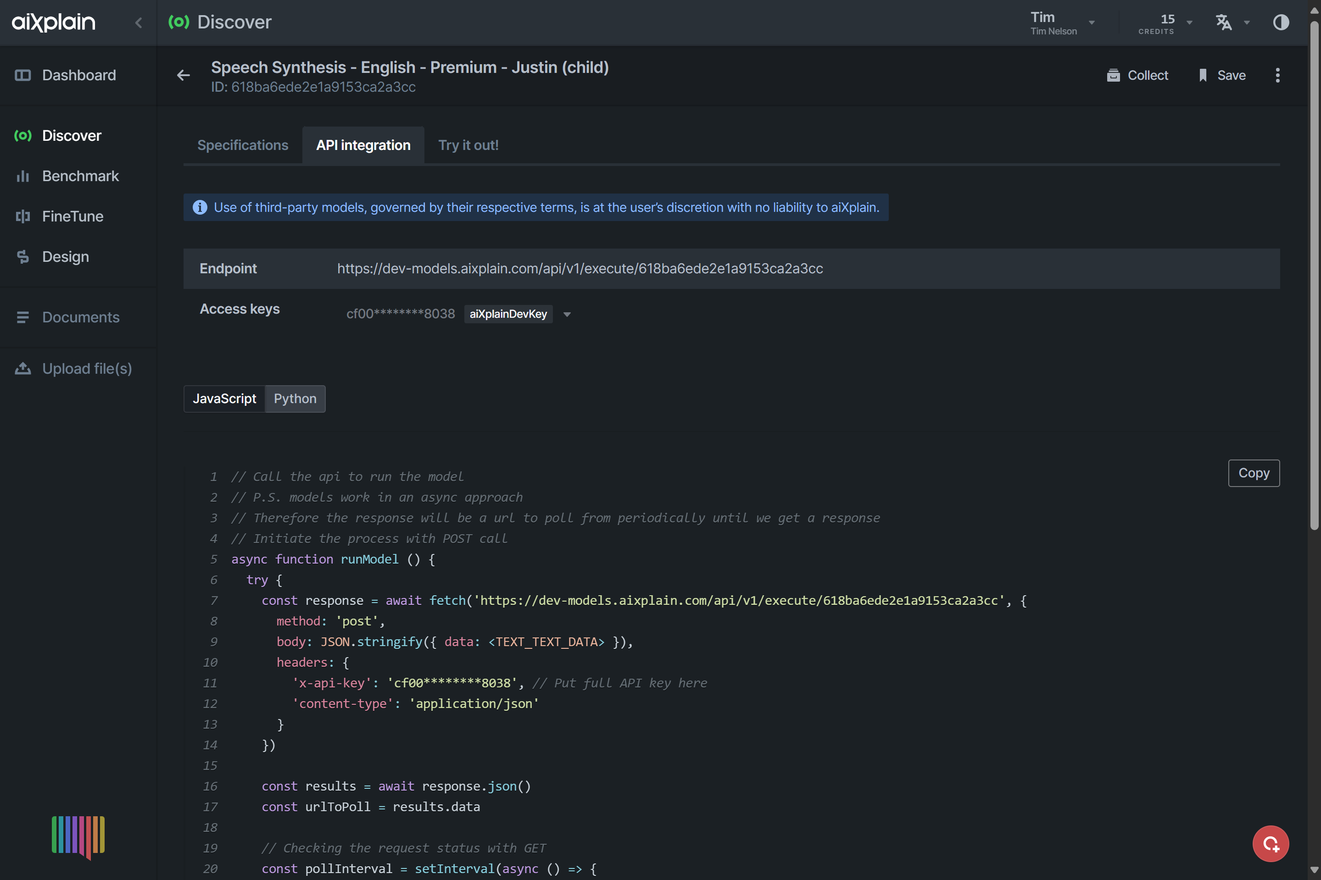Click the endpoint URL input field

pyautogui.click(x=580, y=268)
